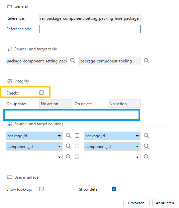
Task: Uncheck the Show detail checkbox
Action: [114, 189]
